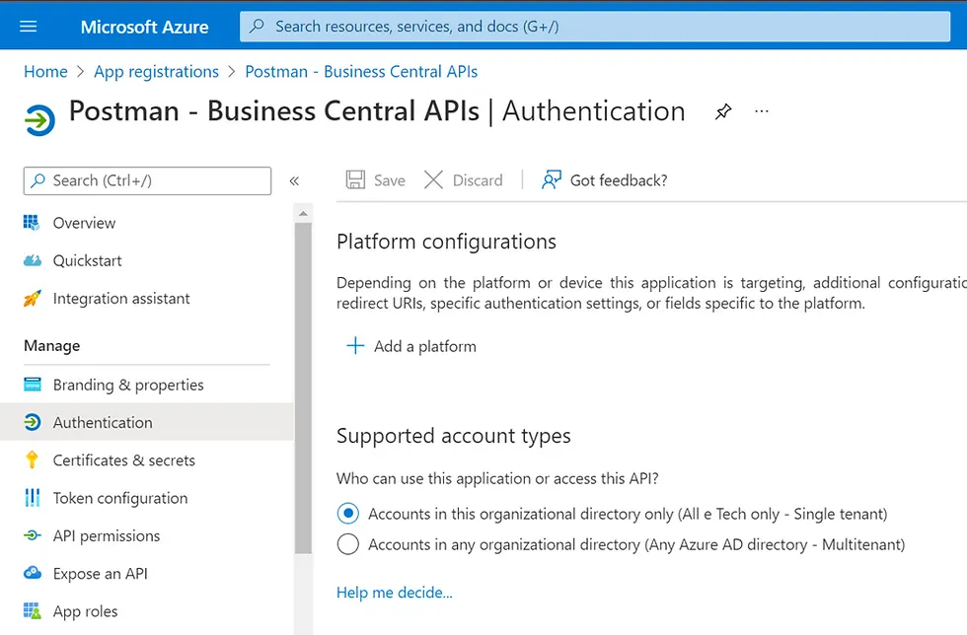Click the side menu scrollbar up arrow
The height and width of the screenshot is (635, 967).
pos(303,214)
